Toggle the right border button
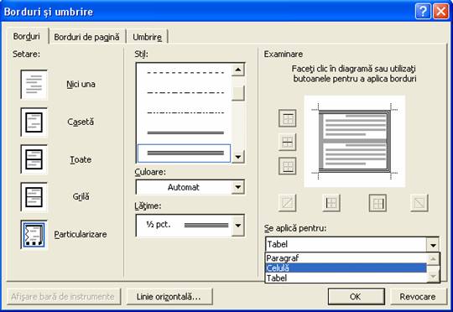The height and width of the screenshot is (312, 453). (x=377, y=203)
